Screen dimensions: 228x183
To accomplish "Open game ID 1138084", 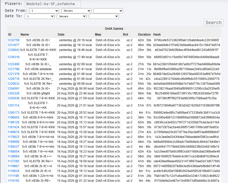I will (13, 156).
